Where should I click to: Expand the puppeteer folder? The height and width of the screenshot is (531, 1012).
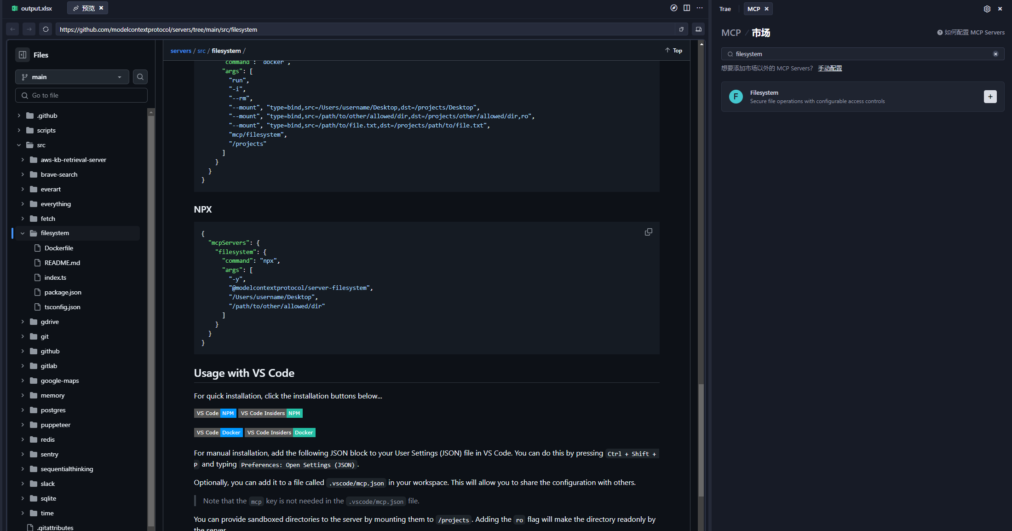[23, 425]
